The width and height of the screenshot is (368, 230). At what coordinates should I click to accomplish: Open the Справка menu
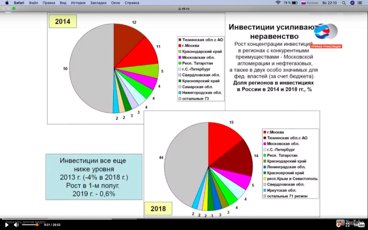click(x=132, y=3)
